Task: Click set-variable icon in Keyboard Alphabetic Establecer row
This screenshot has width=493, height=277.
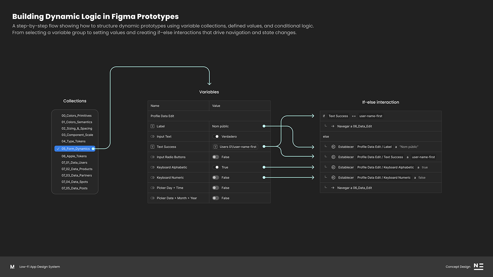Action: 333,167
